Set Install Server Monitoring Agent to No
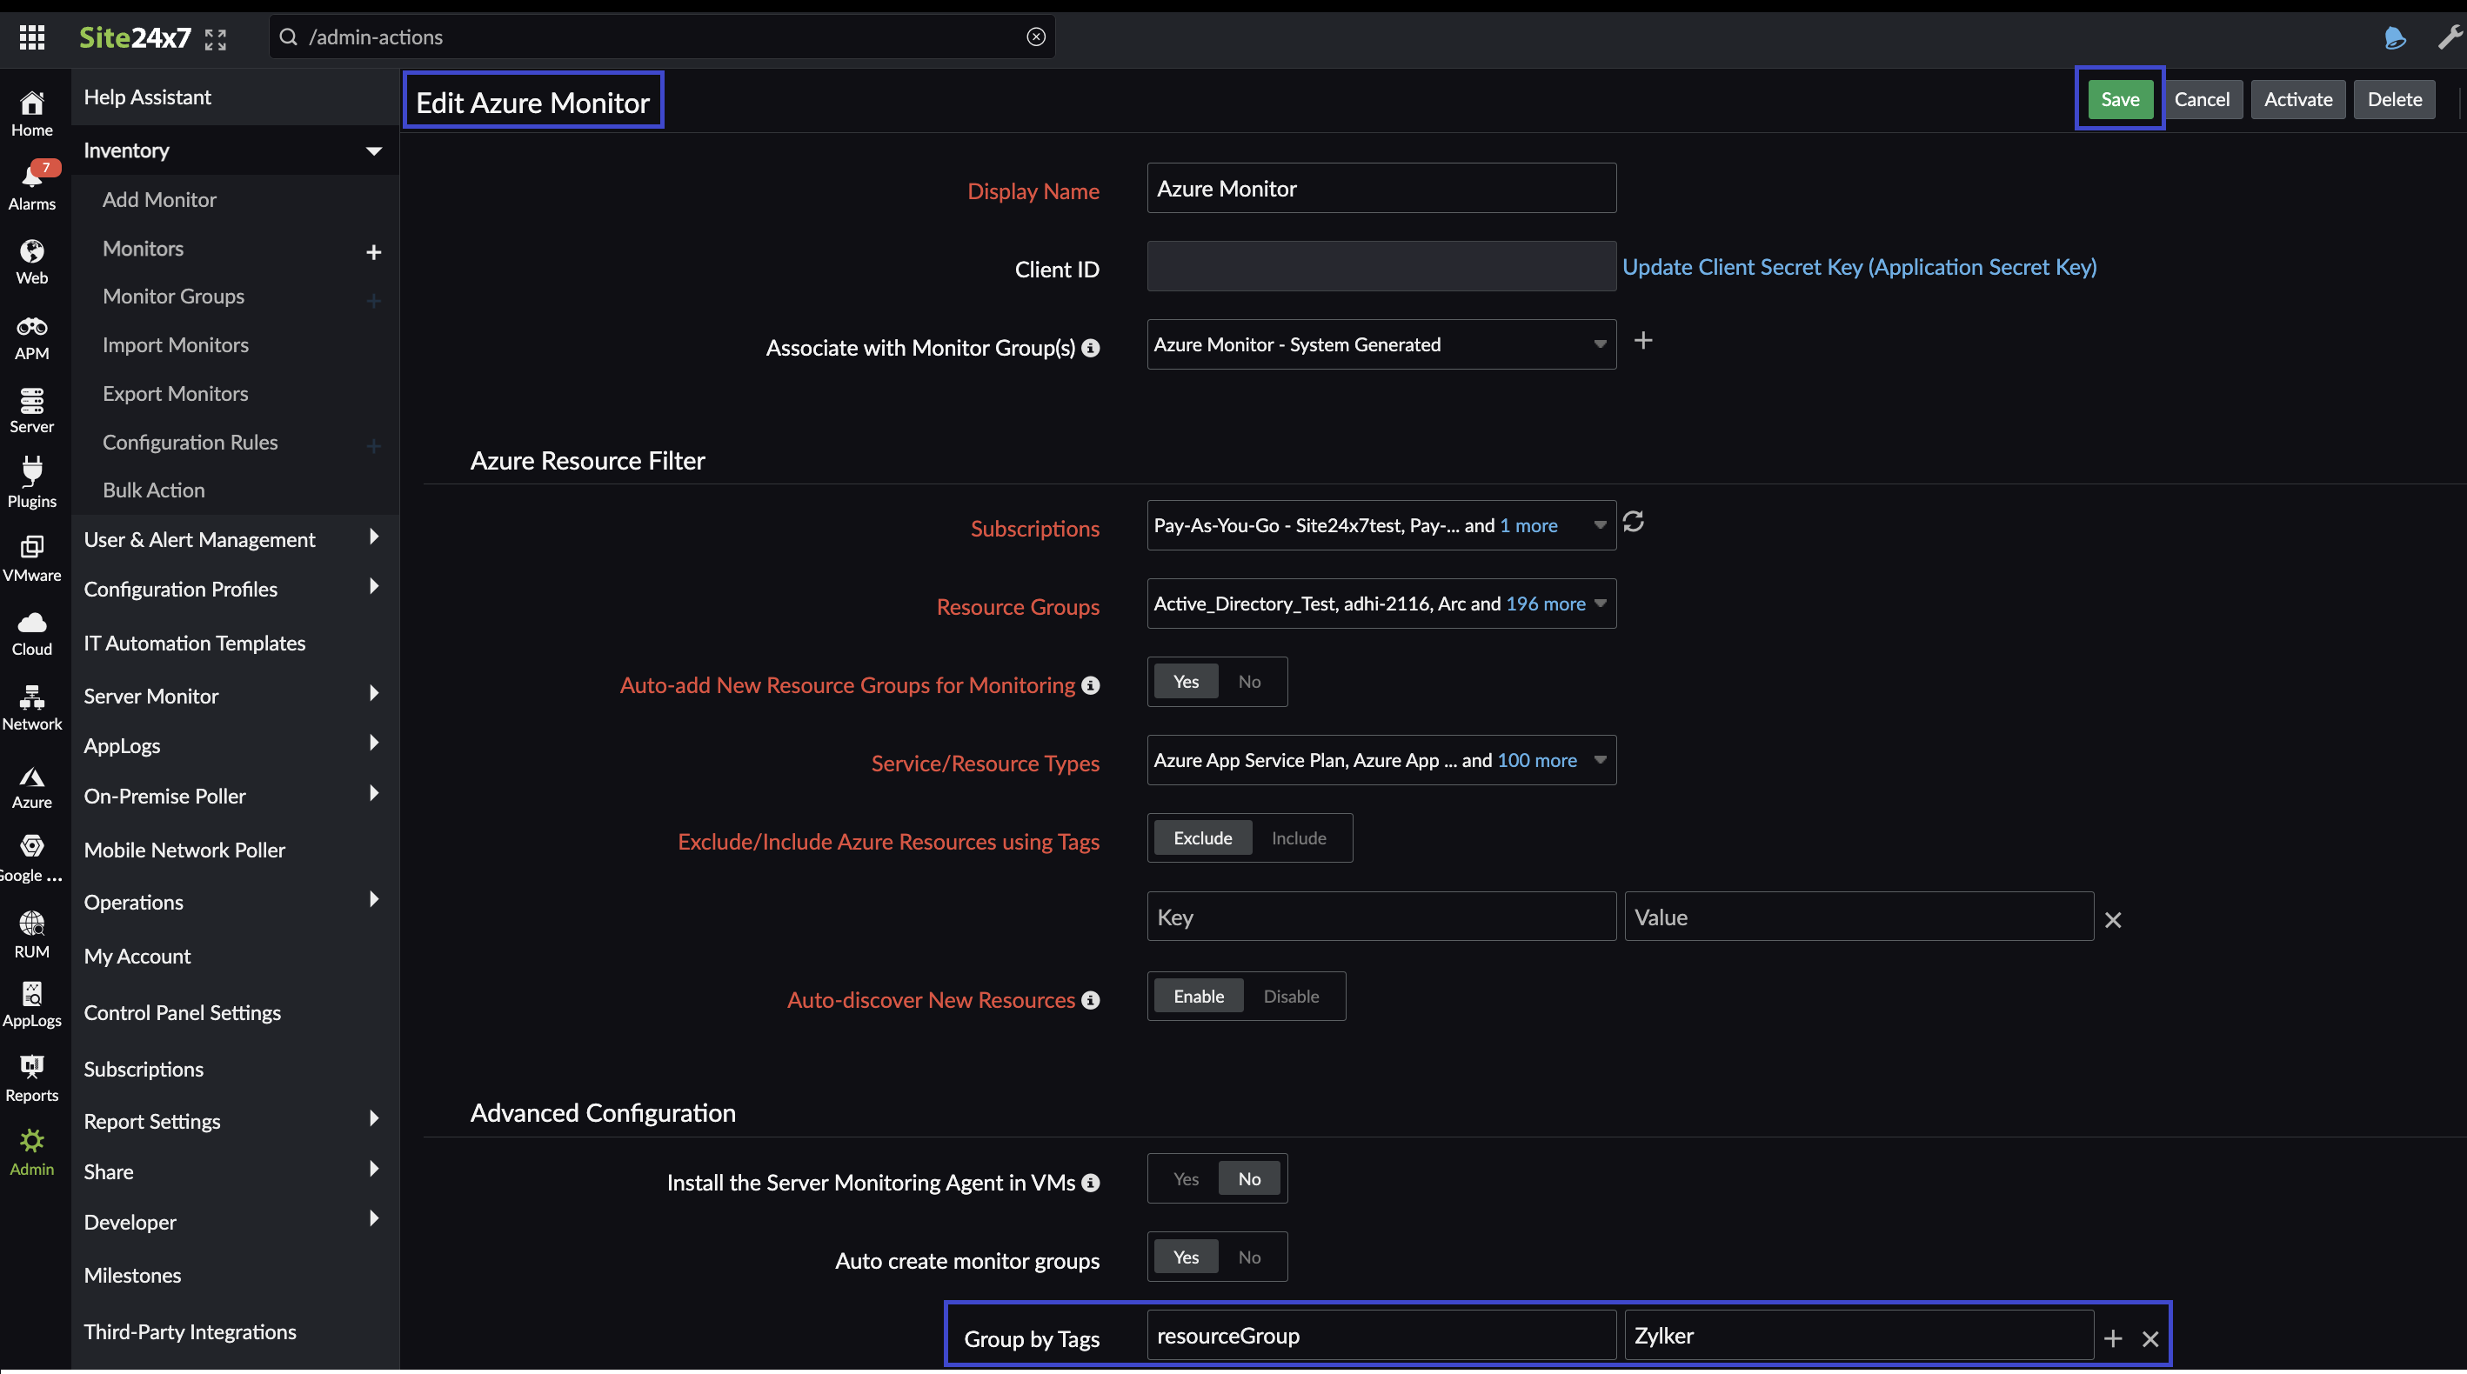The image size is (2467, 1374). click(1249, 1178)
